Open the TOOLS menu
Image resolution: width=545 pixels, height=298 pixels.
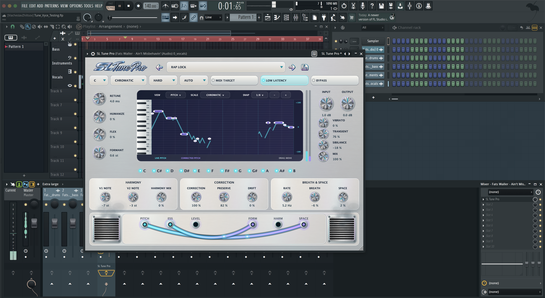pyautogui.click(x=89, y=6)
